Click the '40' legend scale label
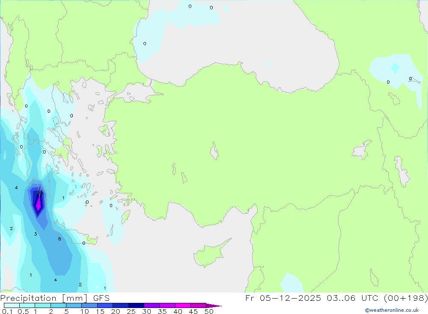 click(x=178, y=311)
